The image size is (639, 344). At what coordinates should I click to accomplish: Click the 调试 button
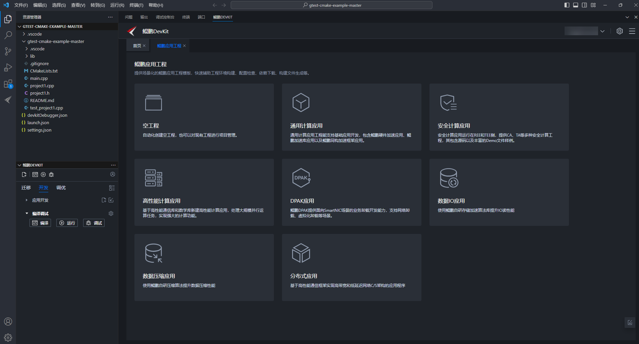coord(94,223)
